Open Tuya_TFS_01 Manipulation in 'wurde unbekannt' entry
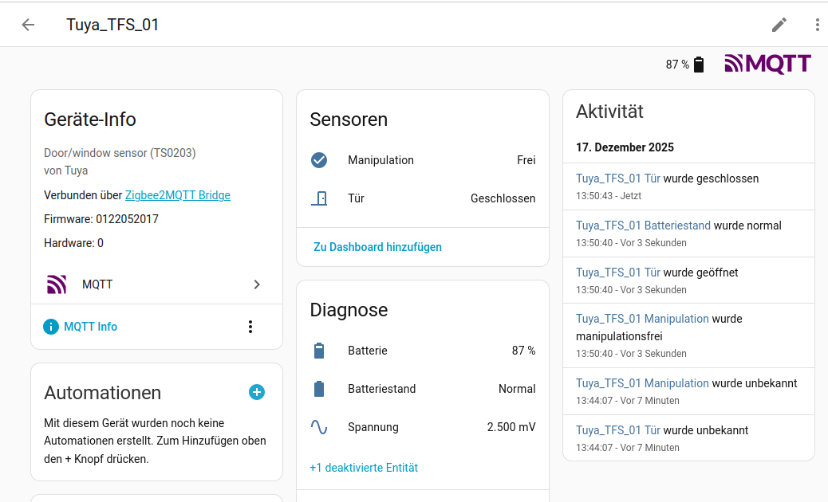 tap(642, 383)
